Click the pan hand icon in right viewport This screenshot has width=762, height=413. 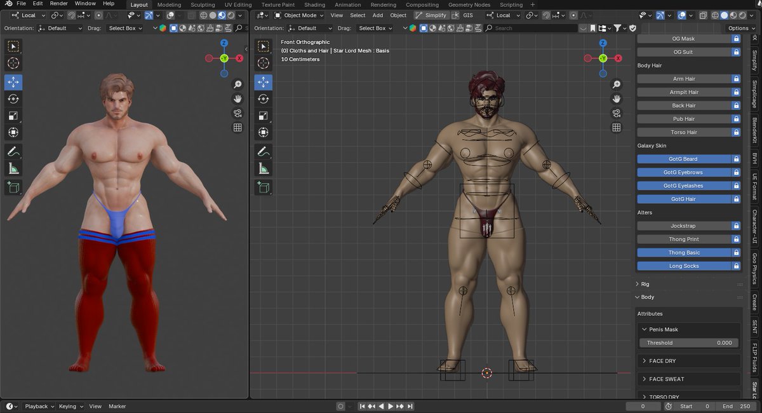pyautogui.click(x=616, y=99)
